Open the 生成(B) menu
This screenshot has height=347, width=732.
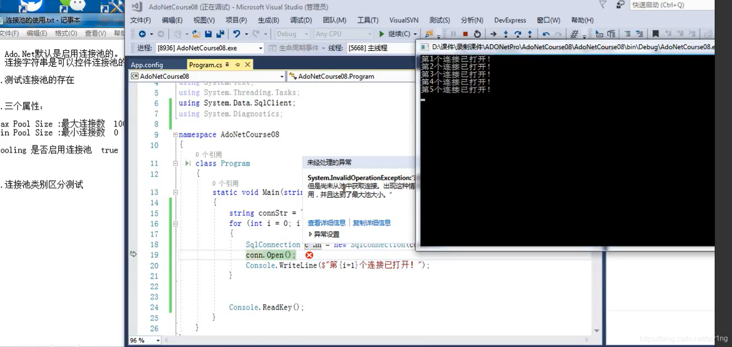268,20
